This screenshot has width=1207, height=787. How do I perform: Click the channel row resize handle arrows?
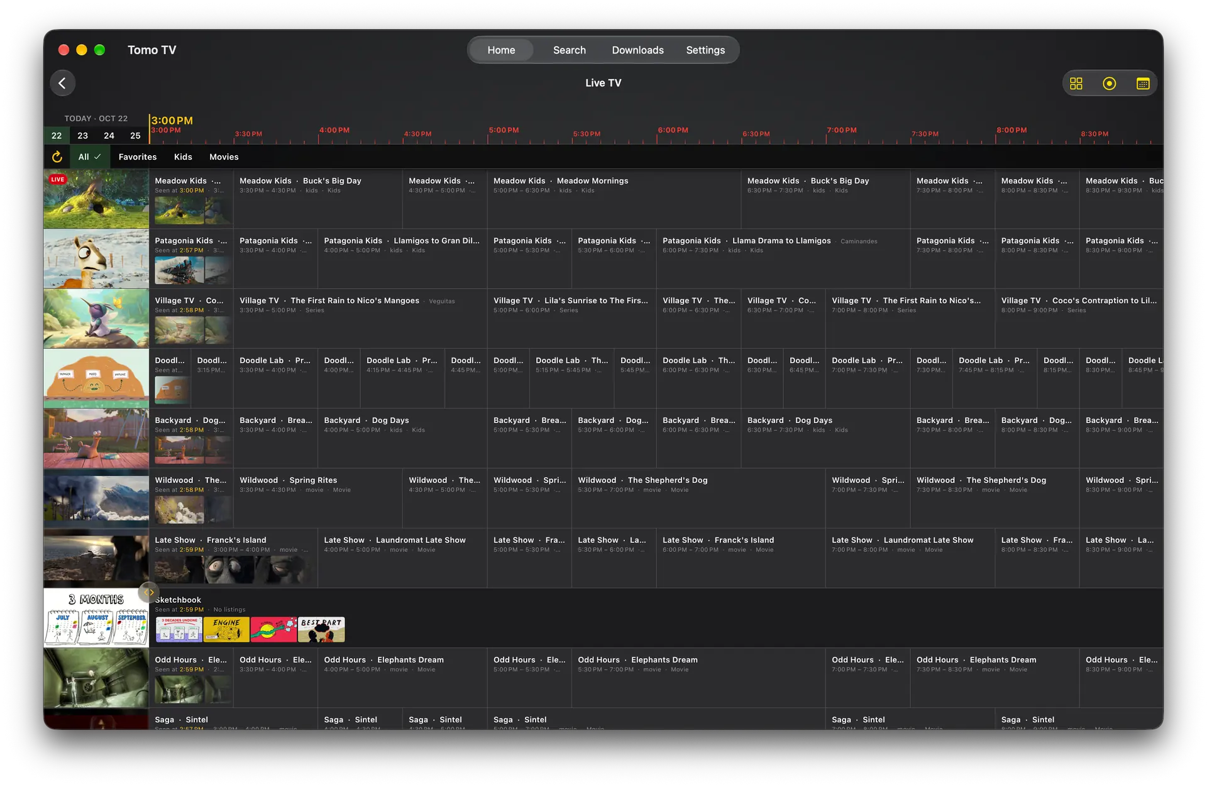click(149, 592)
